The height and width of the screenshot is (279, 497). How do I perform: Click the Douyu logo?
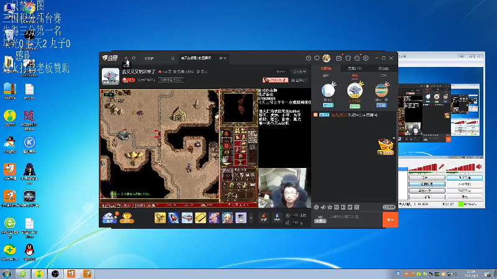click(x=110, y=58)
